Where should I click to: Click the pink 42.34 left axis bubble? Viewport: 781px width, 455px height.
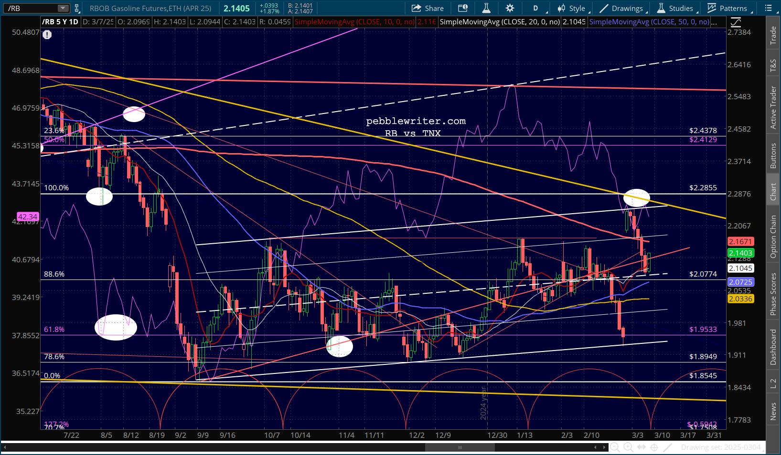pyautogui.click(x=28, y=217)
